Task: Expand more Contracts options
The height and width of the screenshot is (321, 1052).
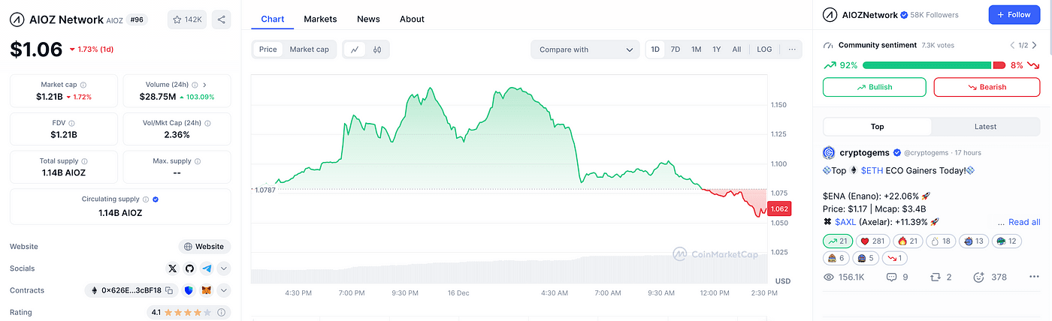Action: 224,290
